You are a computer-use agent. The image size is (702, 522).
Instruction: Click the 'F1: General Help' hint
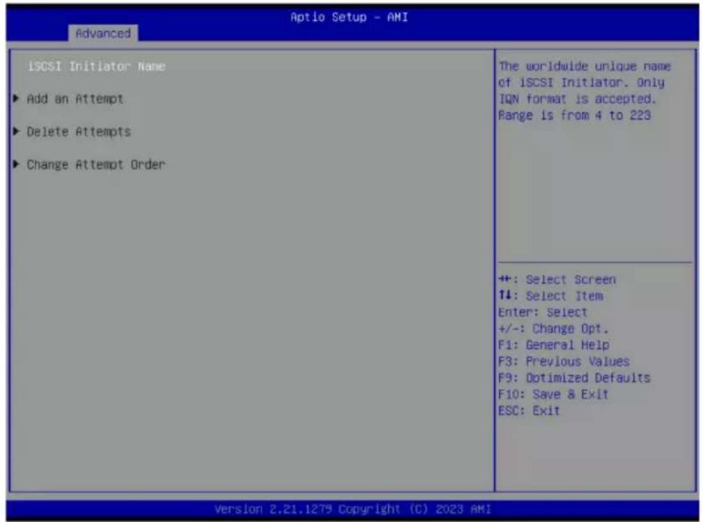click(x=554, y=345)
